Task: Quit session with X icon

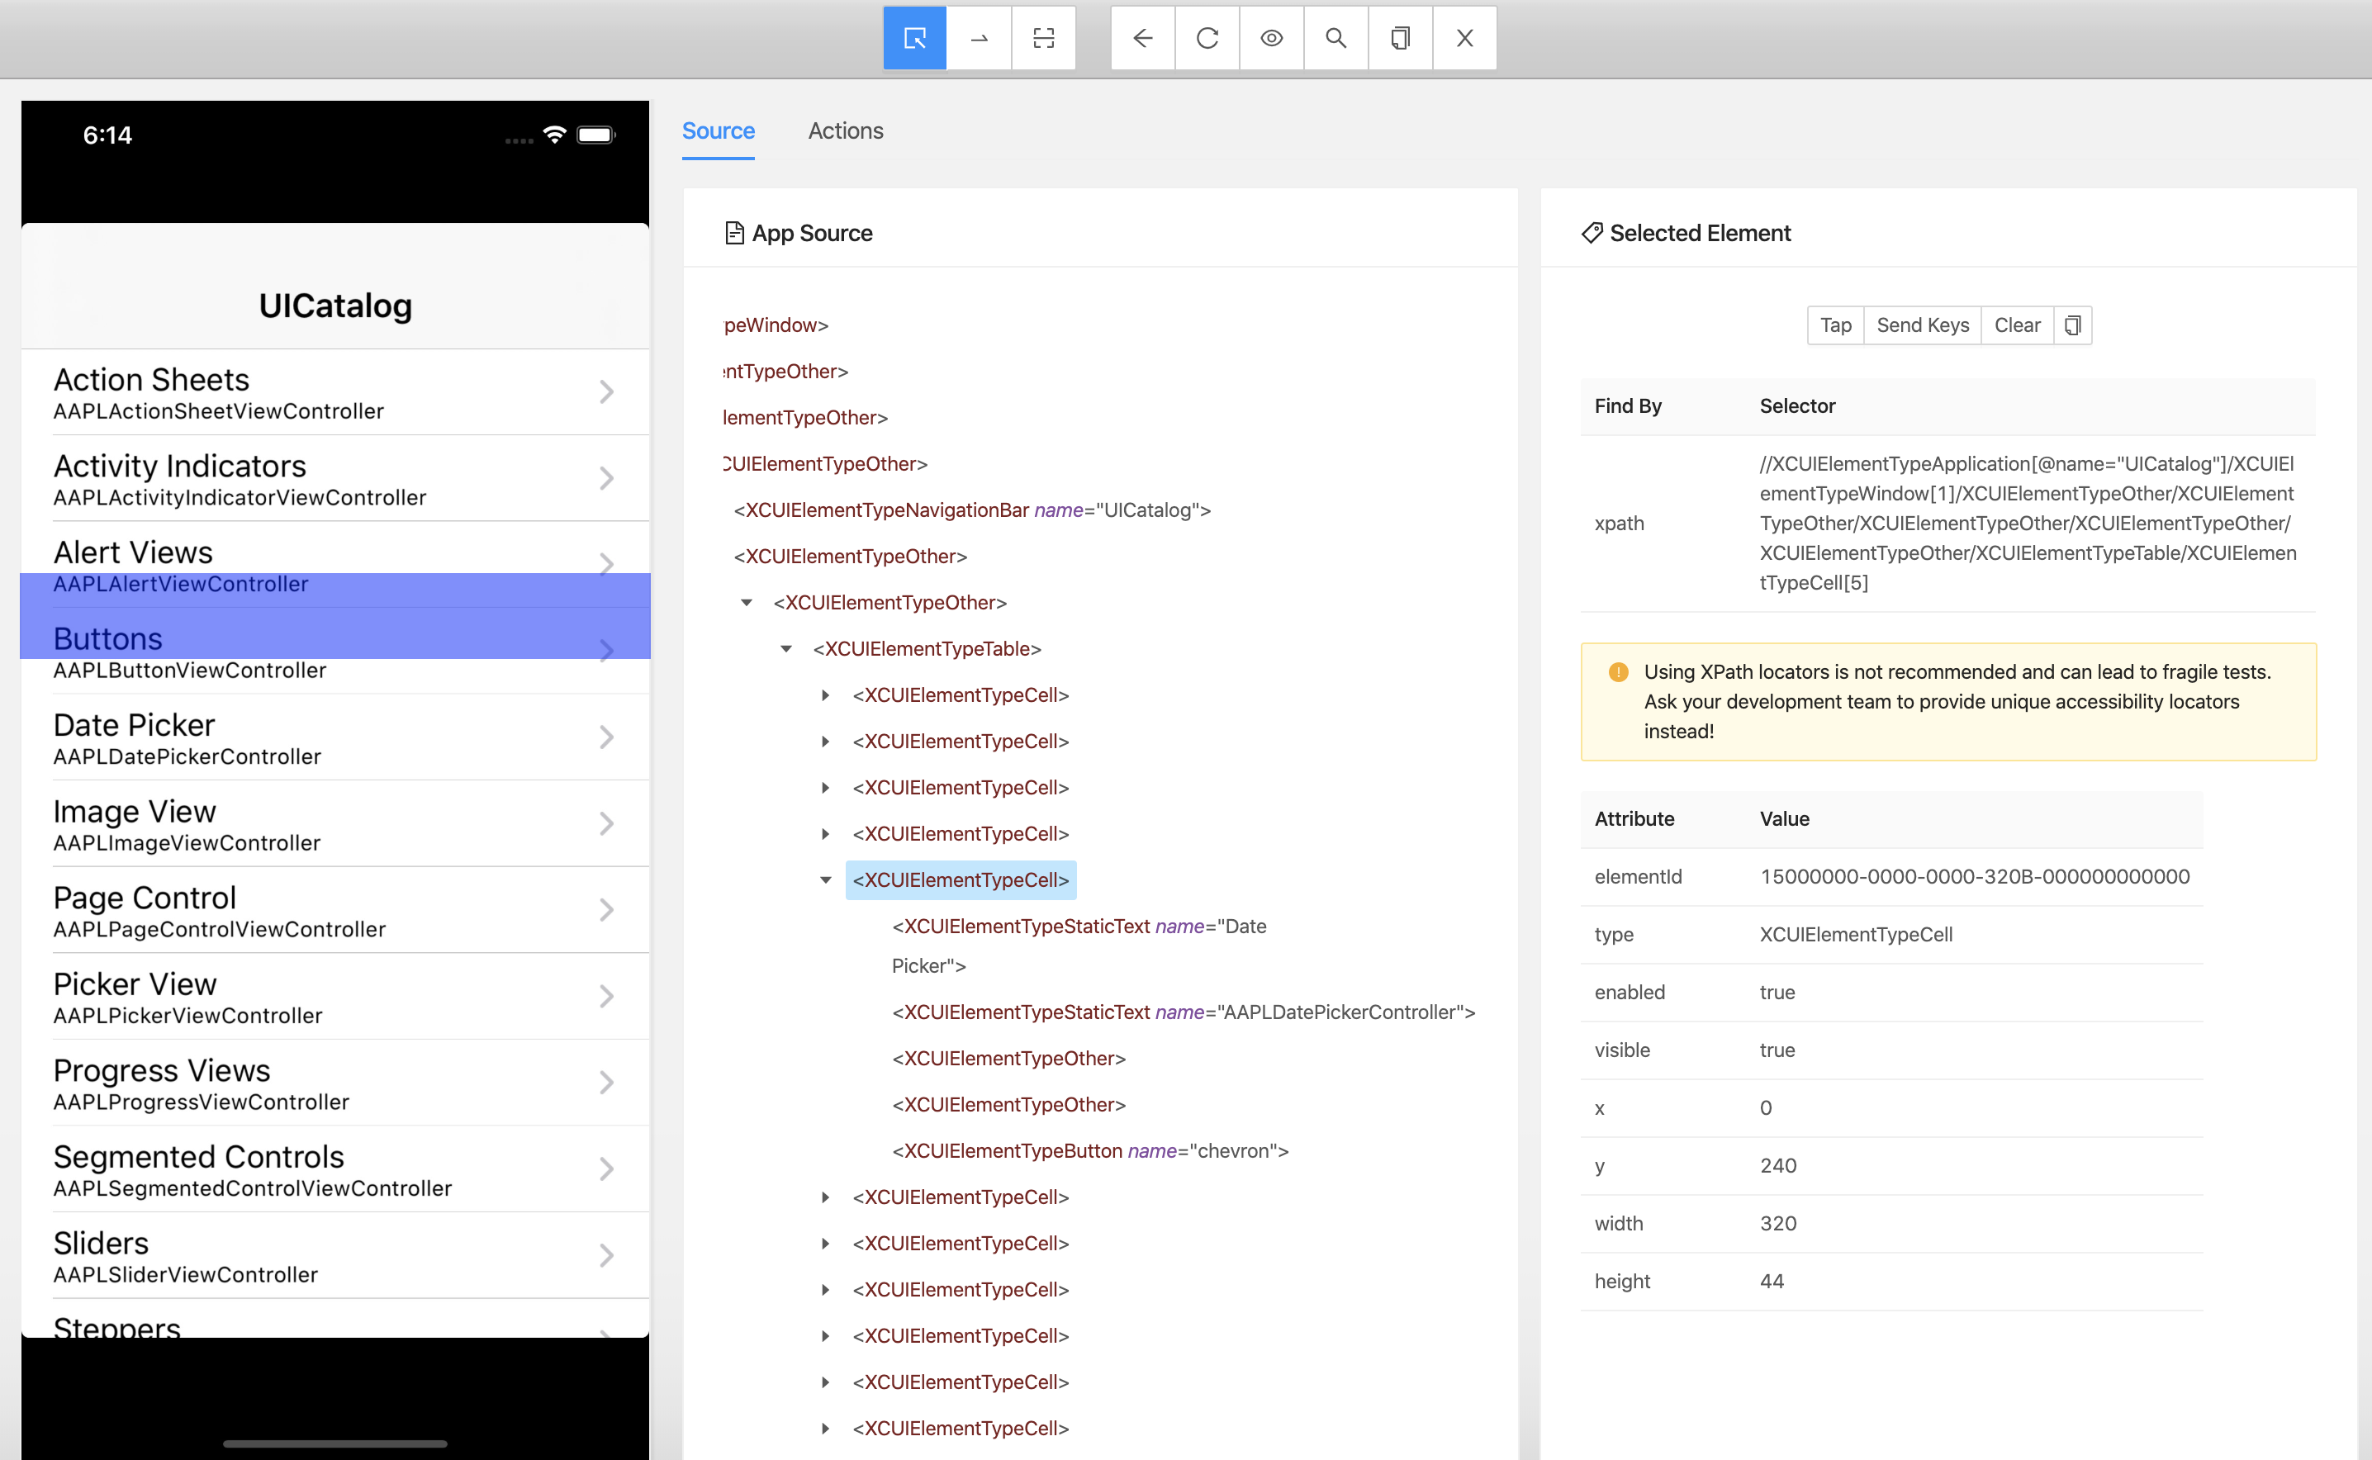Action: (x=1464, y=38)
